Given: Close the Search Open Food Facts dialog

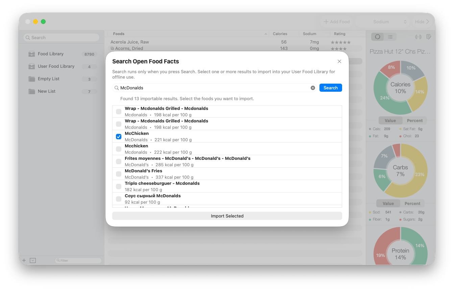Looking at the screenshot, I should pos(339,61).
